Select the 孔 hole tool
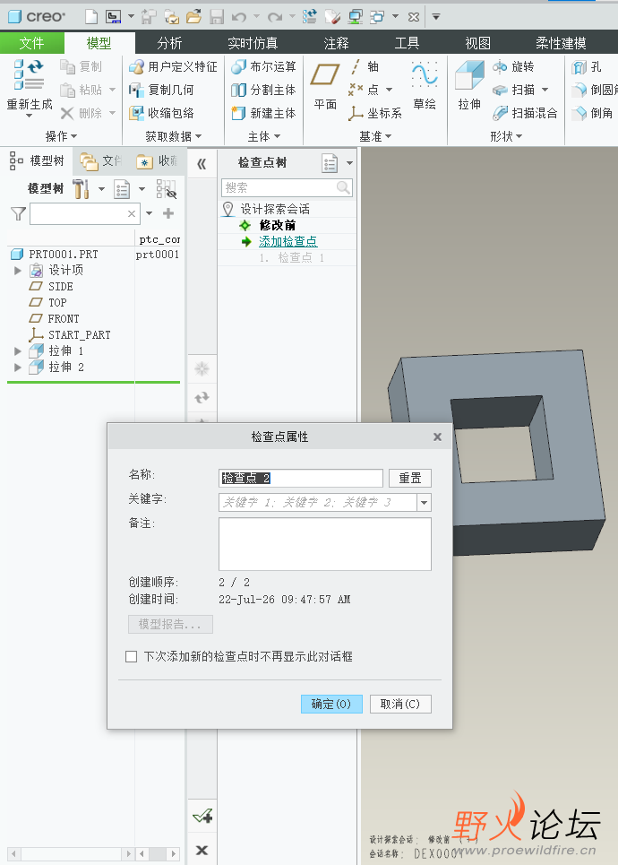 pos(587,67)
